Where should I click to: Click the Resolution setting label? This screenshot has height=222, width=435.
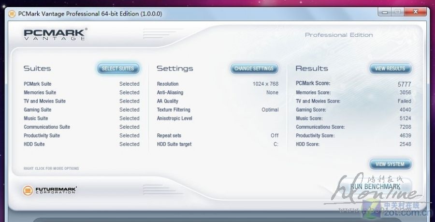[x=168, y=84]
